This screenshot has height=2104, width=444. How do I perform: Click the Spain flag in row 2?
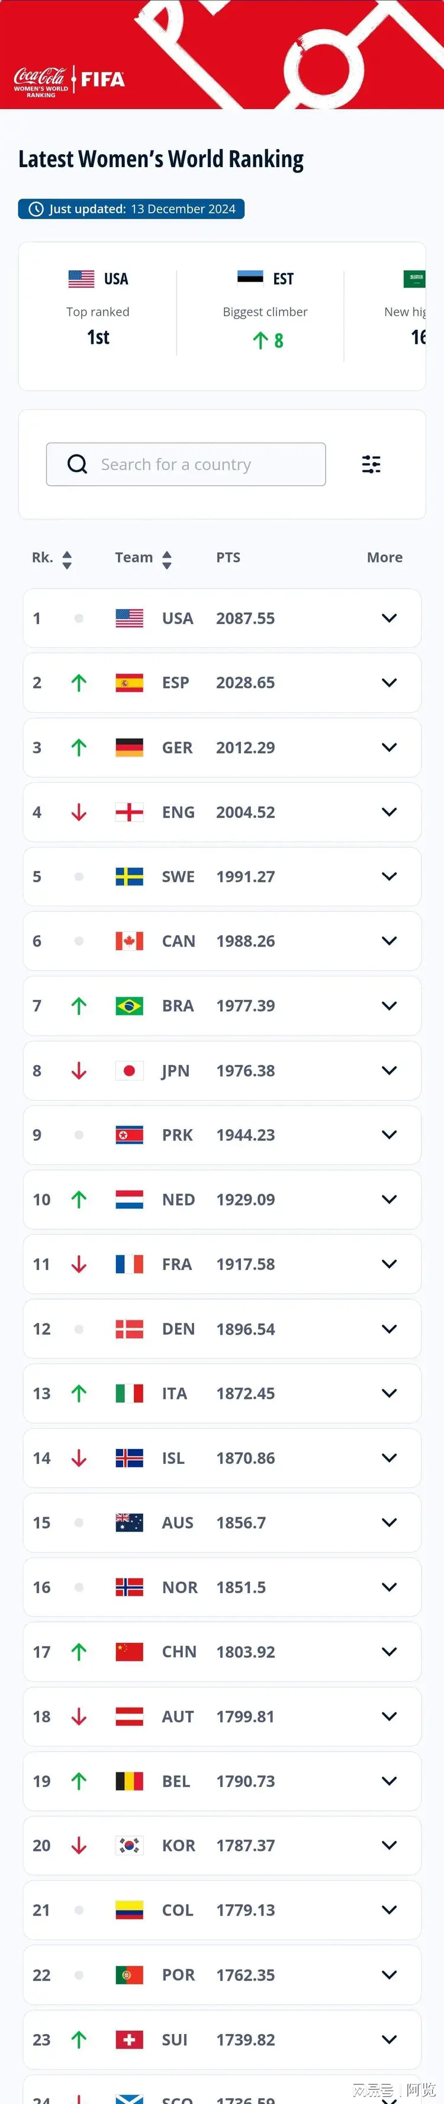pos(129,683)
